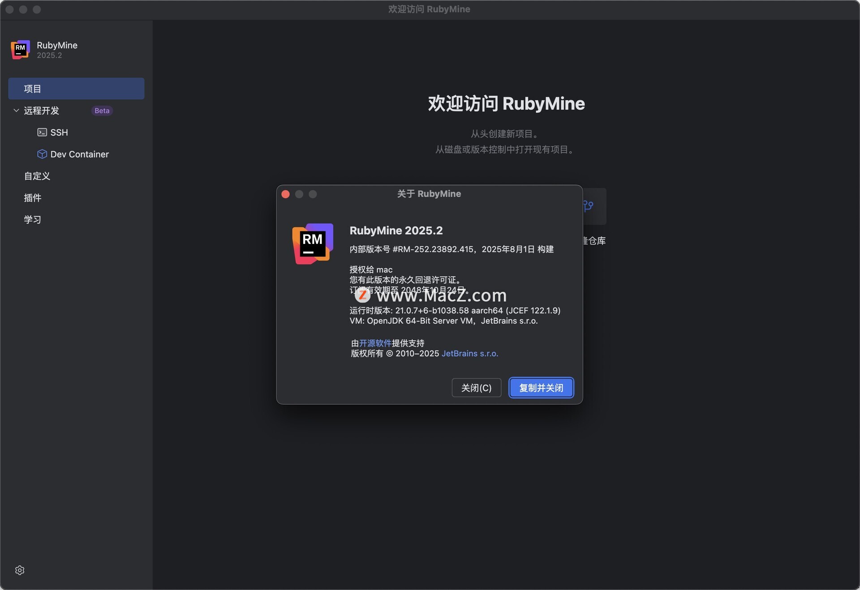Click the 2025.2 version under RubyMine
Screen dimensions: 860x590
(x=49, y=56)
